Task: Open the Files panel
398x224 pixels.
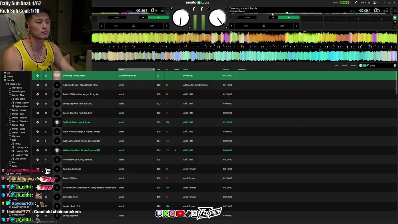Action: 336,66
